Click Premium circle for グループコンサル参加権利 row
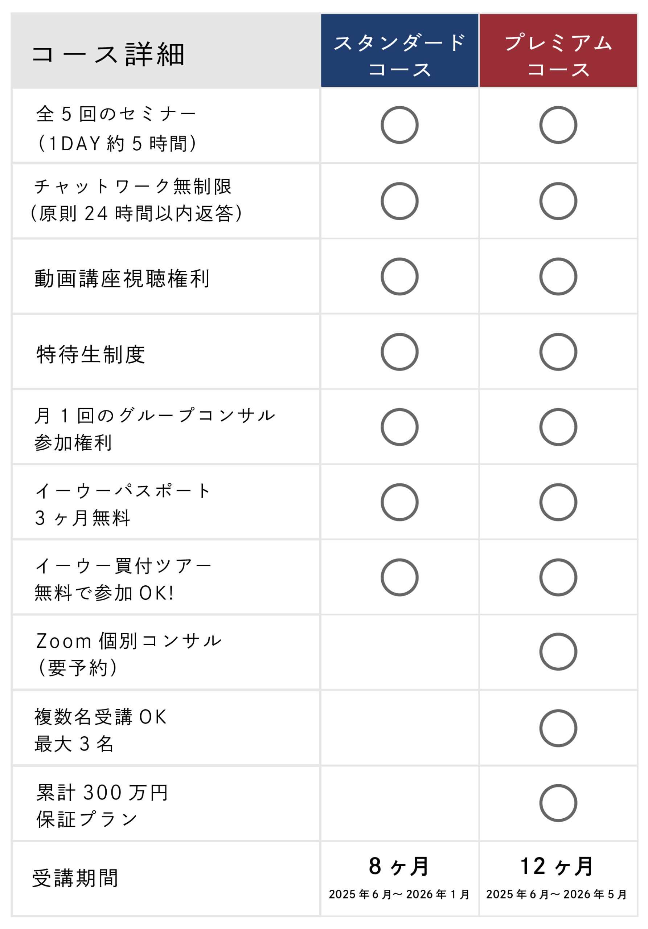 tap(558, 427)
